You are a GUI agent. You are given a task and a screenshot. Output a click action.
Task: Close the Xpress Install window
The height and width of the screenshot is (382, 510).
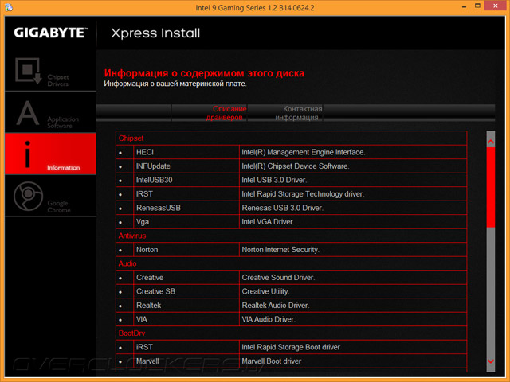(x=496, y=6)
